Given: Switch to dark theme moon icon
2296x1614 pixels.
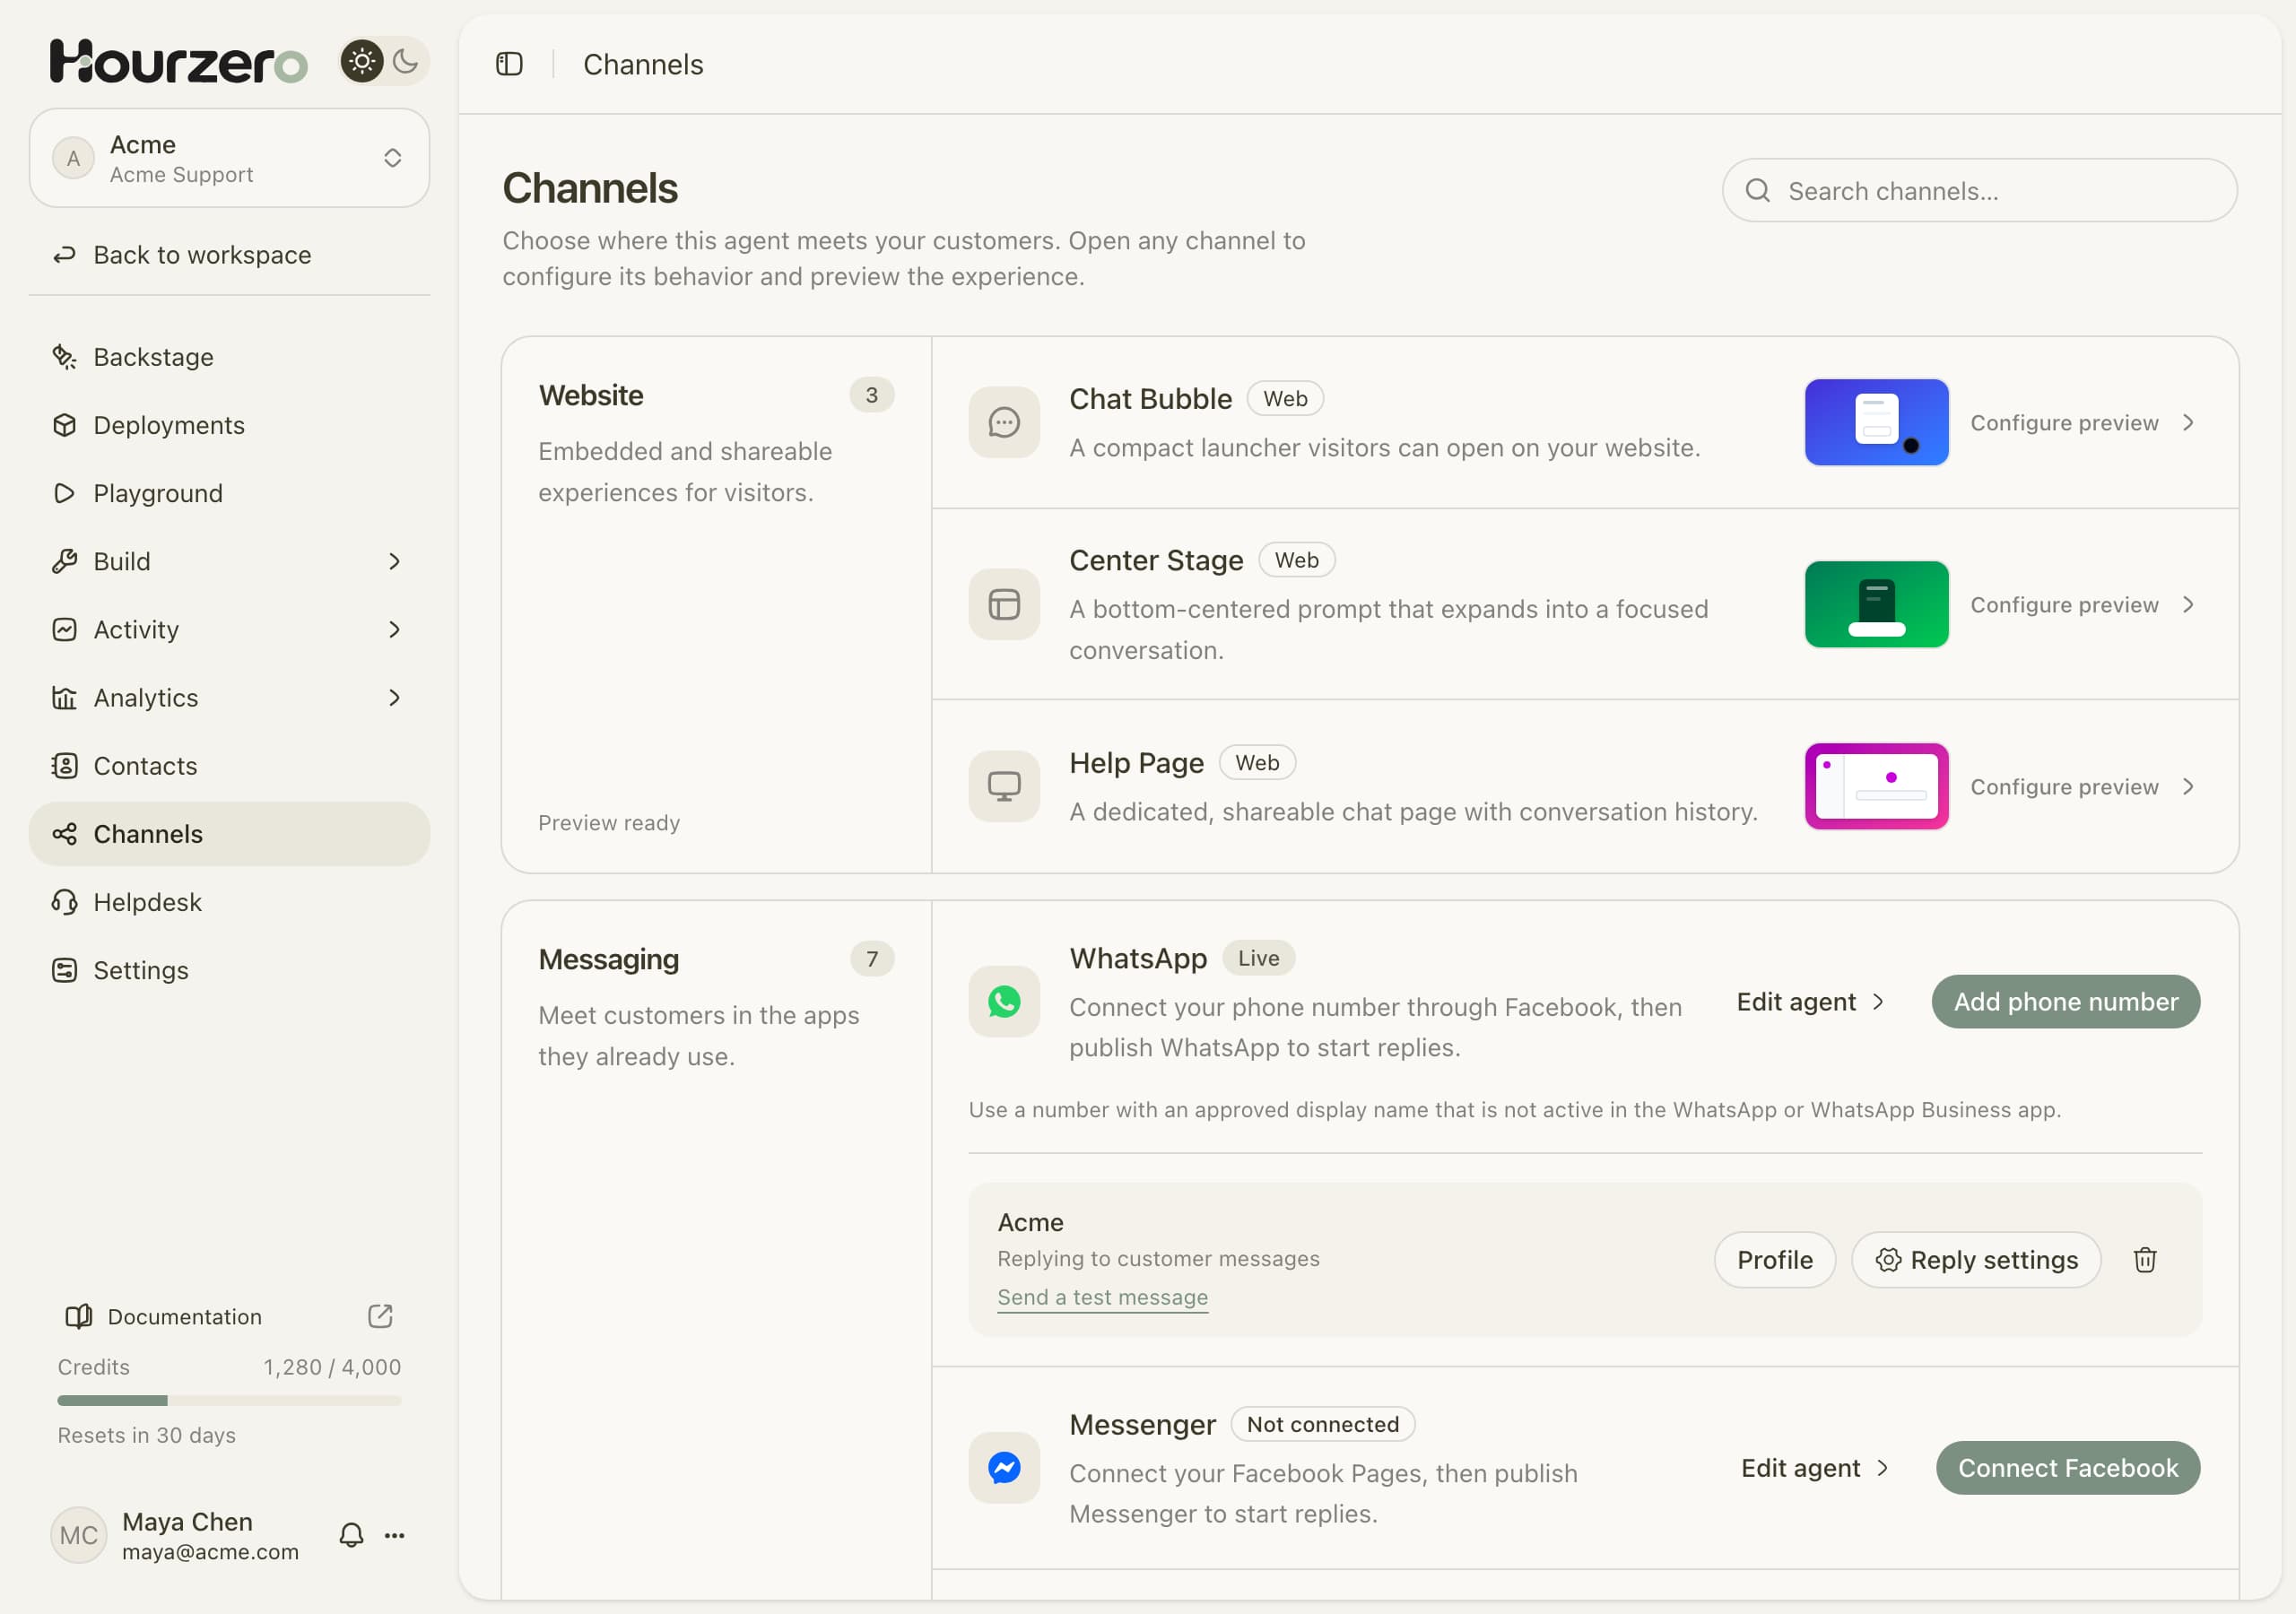Looking at the screenshot, I should [x=406, y=62].
